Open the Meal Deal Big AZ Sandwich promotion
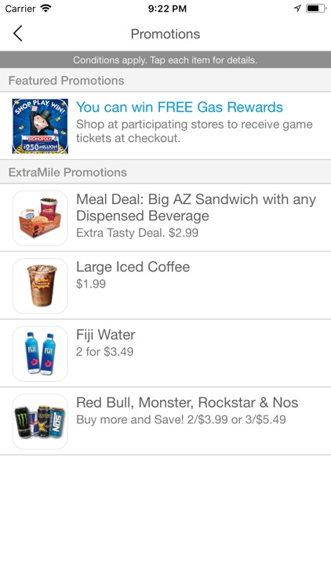Screen dimensions: 331x588 pos(165,217)
